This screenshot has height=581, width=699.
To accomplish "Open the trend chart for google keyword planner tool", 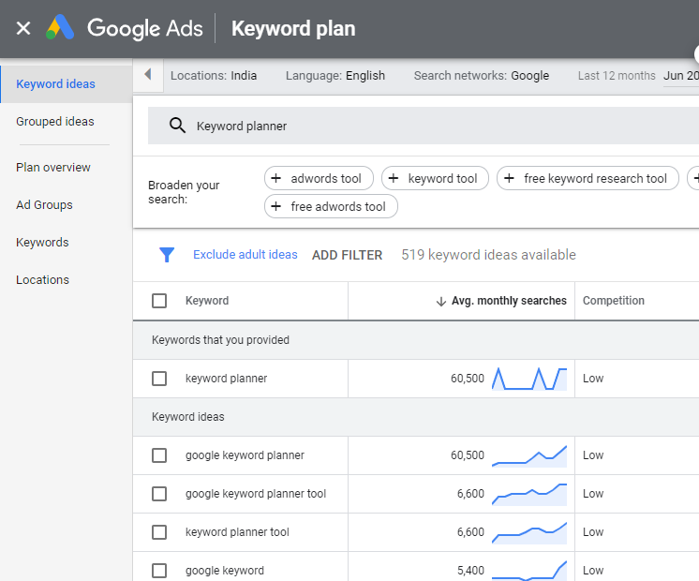I will click(x=529, y=494).
